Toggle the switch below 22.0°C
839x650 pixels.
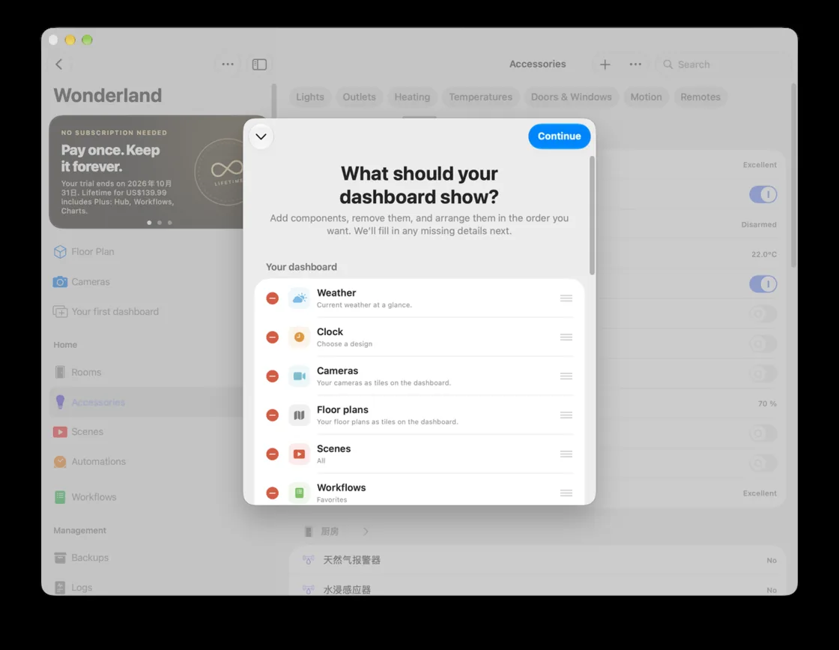coord(763,284)
